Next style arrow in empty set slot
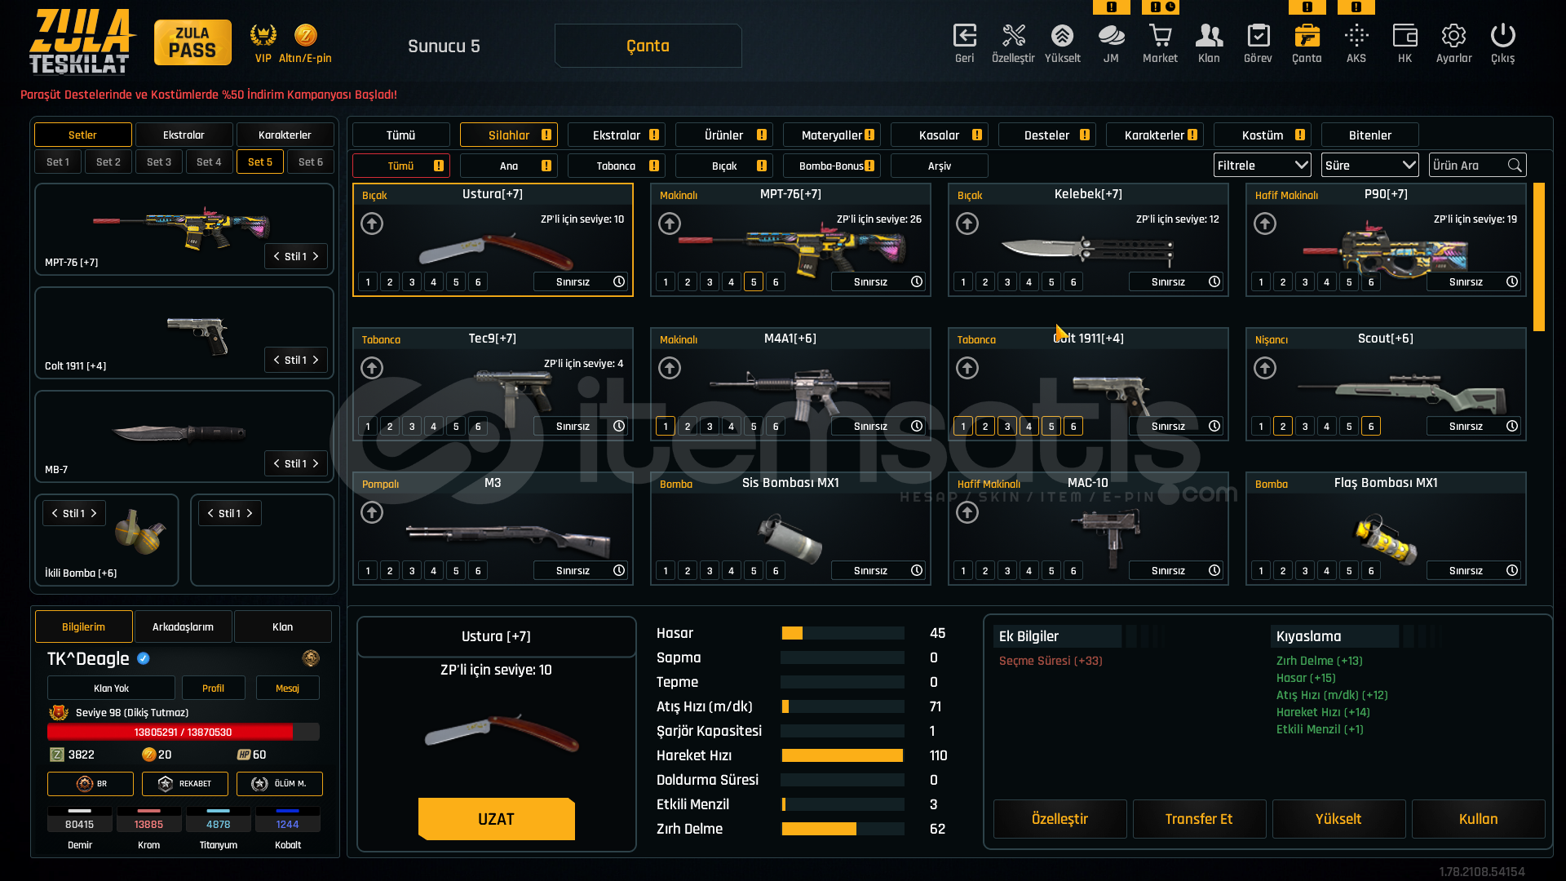 (x=250, y=513)
